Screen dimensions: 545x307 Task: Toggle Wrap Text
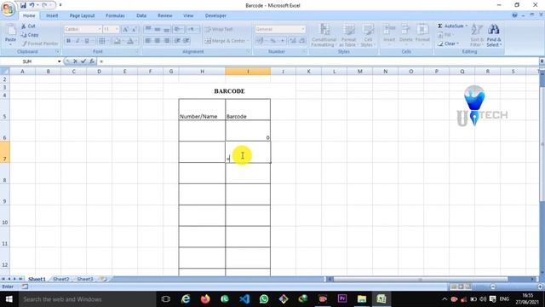[219, 29]
